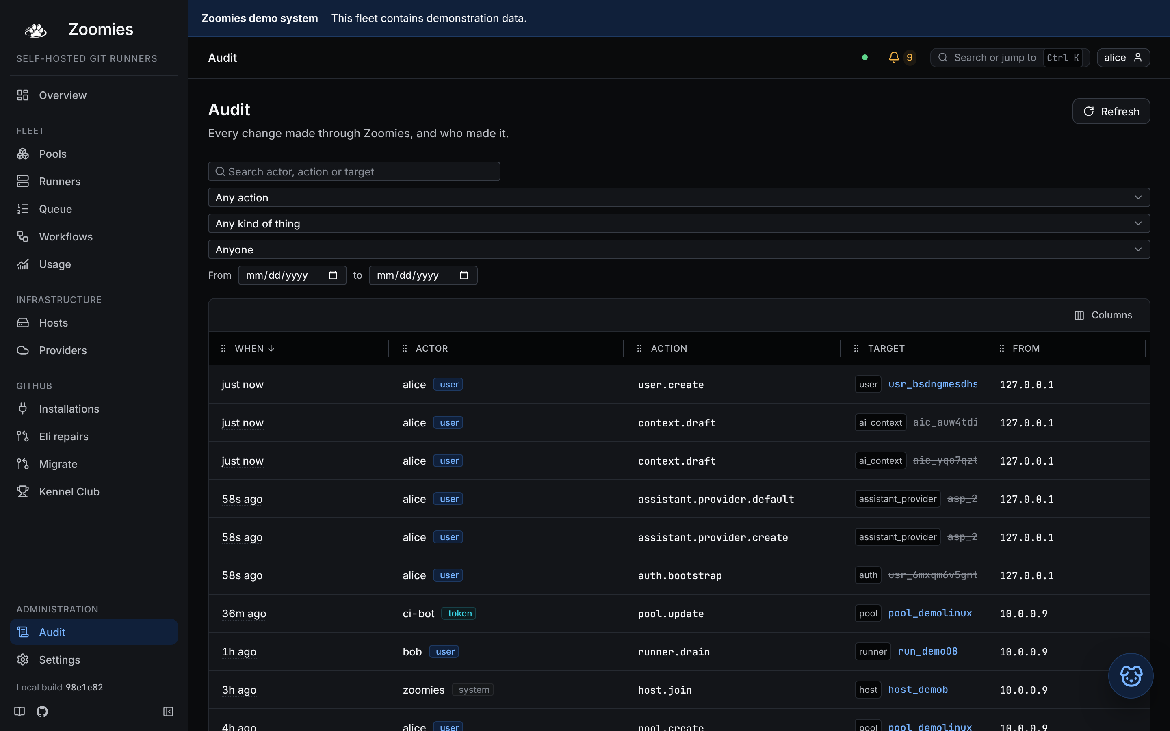Click the Zoomies paw logo

click(36, 30)
